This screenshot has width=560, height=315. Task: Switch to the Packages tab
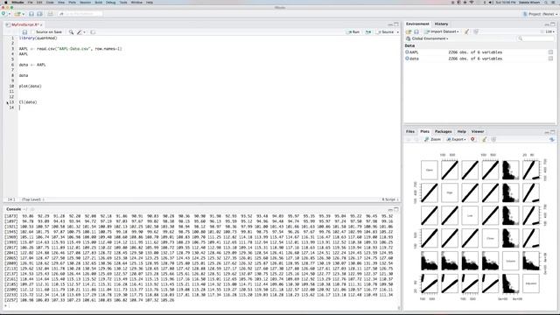pos(444,131)
